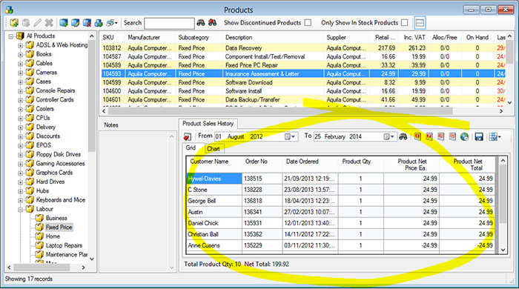Click the third red document export icon

[x=440, y=136]
